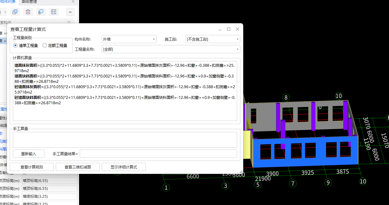The height and width of the screenshot is (205, 389).
Task: Click axis bubble 9 at bottom
Action: [328, 182]
